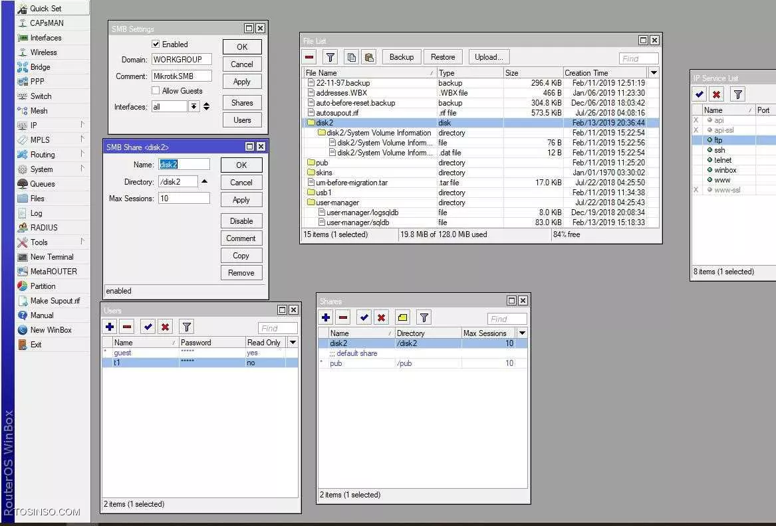Click the yellow comment icon in Shares window
The height and width of the screenshot is (526, 776).
(x=403, y=317)
